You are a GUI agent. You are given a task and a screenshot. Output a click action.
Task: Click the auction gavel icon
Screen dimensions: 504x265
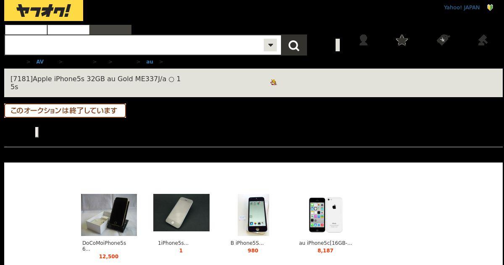coord(483,40)
